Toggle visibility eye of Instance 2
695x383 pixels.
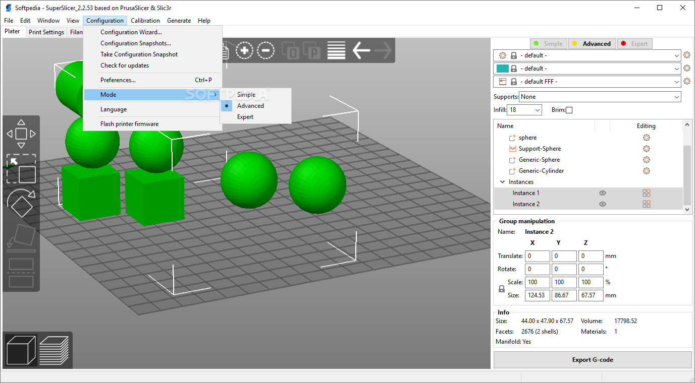coord(603,204)
